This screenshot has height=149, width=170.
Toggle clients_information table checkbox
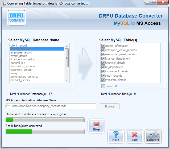click(x=103, y=46)
